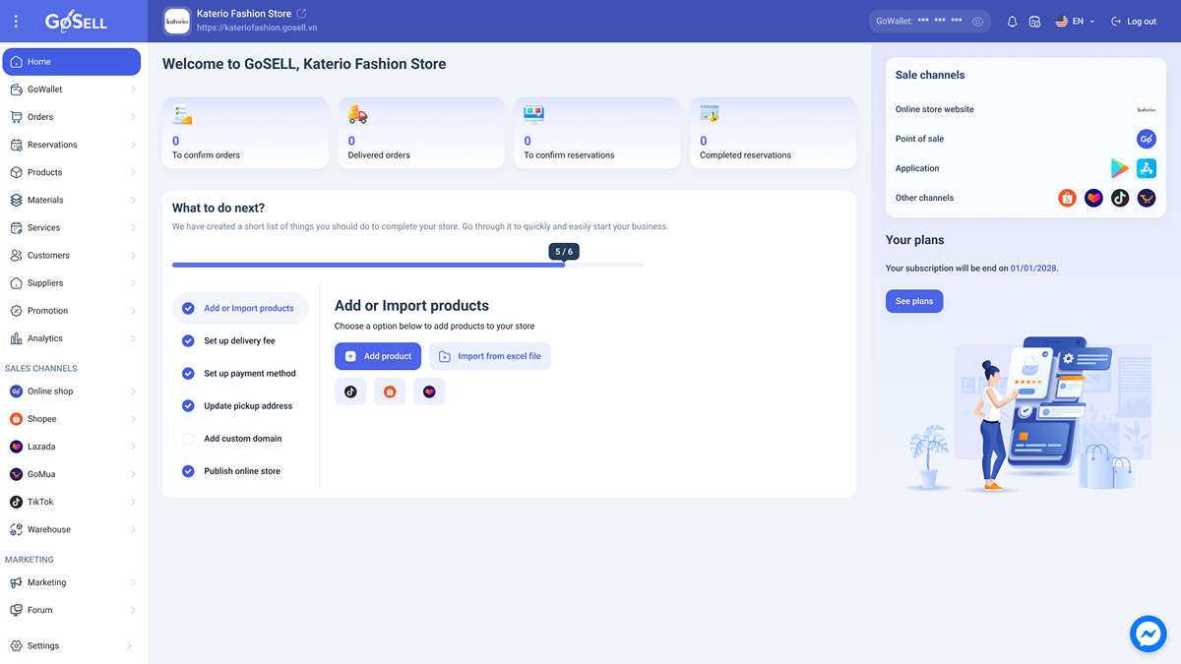Click the unchecked Add custom domain circle
Viewport: 1181px width, 664px height.
188,439
